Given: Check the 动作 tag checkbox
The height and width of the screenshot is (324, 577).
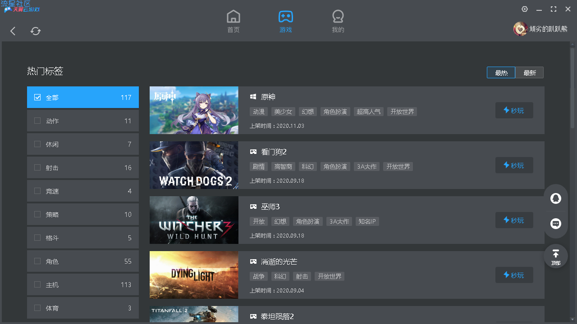Looking at the screenshot, I should pyautogui.click(x=37, y=121).
